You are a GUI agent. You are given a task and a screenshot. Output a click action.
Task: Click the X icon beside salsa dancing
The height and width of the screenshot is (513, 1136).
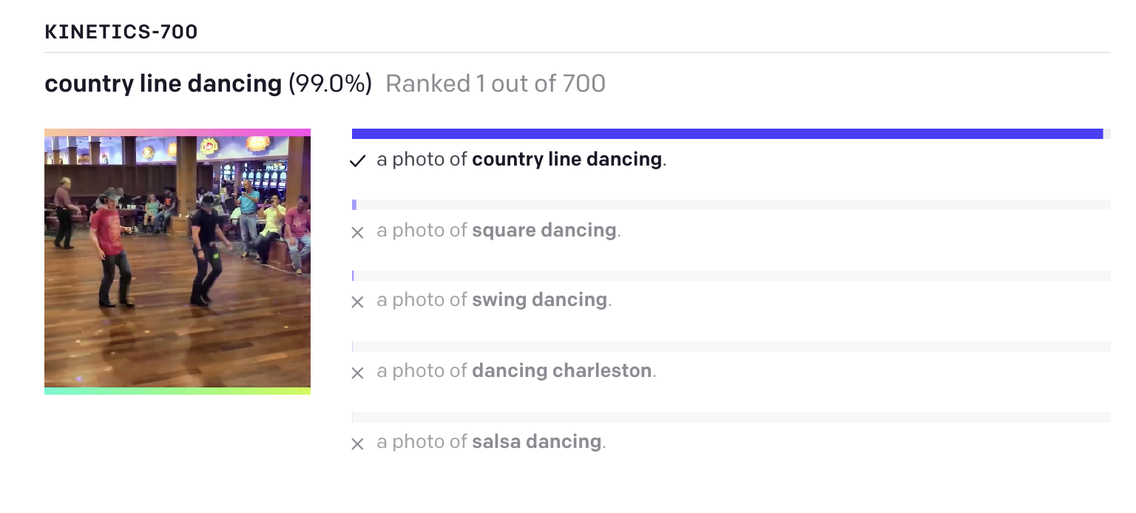358,444
